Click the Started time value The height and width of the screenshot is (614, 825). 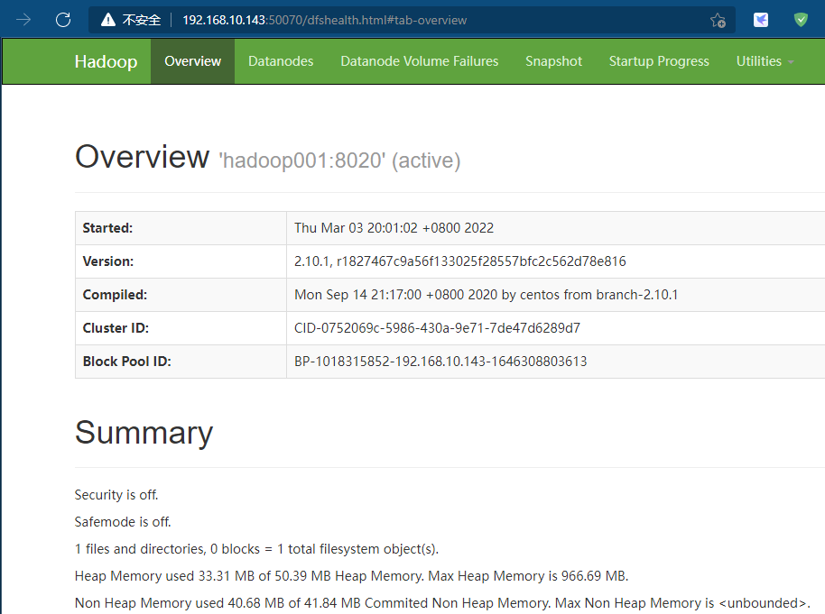(x=394, y=228)
